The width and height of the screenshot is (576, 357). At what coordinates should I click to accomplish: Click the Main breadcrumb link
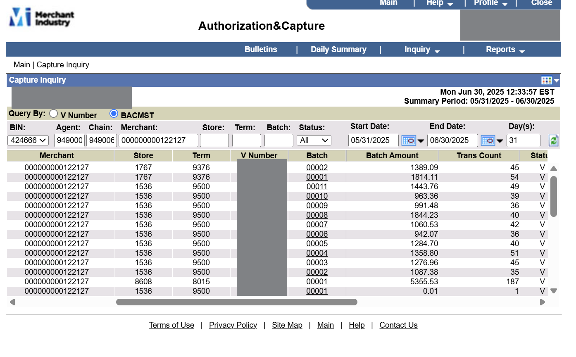[22, 65]
